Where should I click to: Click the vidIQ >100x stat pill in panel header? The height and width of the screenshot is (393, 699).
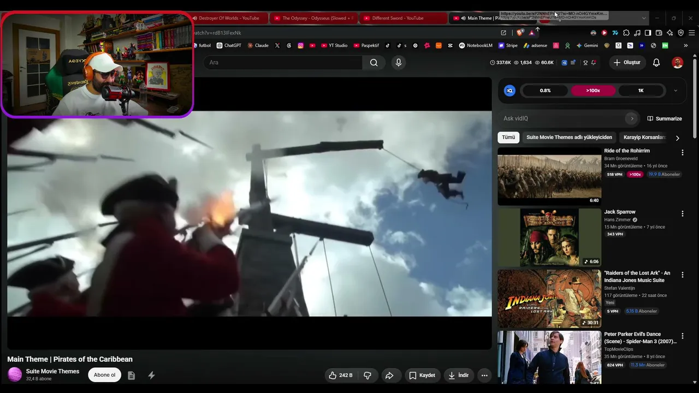[593, 91]
